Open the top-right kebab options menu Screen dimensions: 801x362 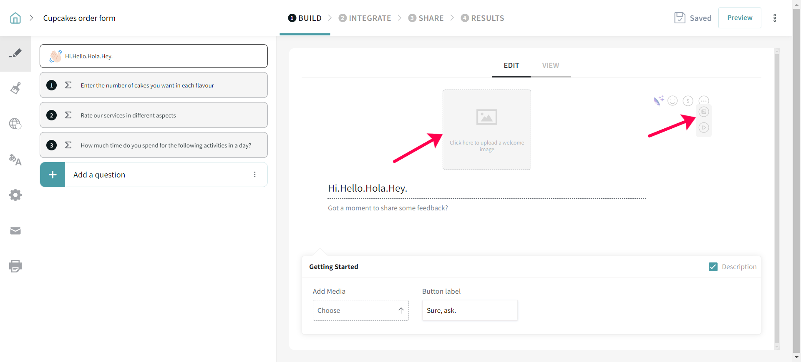tap(775, 18)
